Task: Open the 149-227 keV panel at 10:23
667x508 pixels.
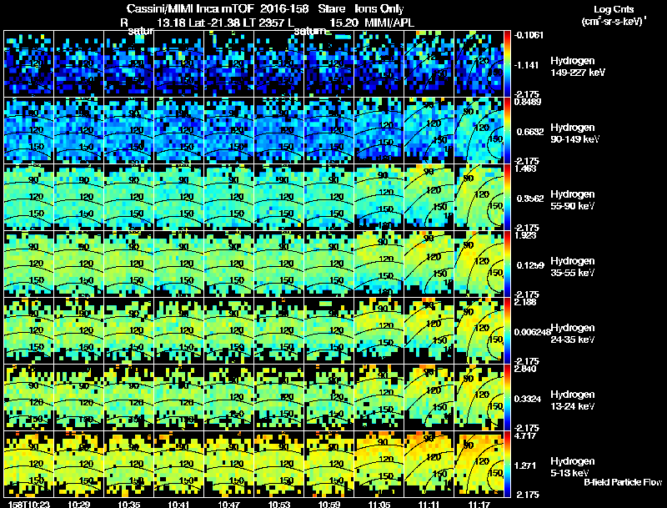Action: pos(29,64)
